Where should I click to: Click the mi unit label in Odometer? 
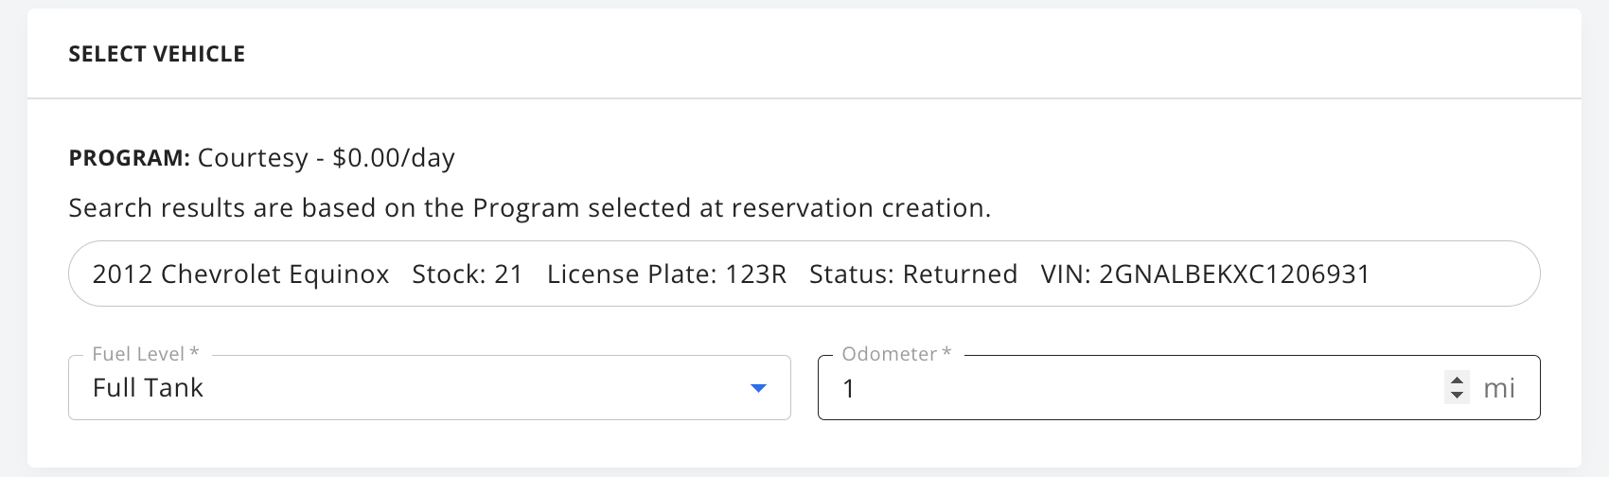click(1499, 388)
